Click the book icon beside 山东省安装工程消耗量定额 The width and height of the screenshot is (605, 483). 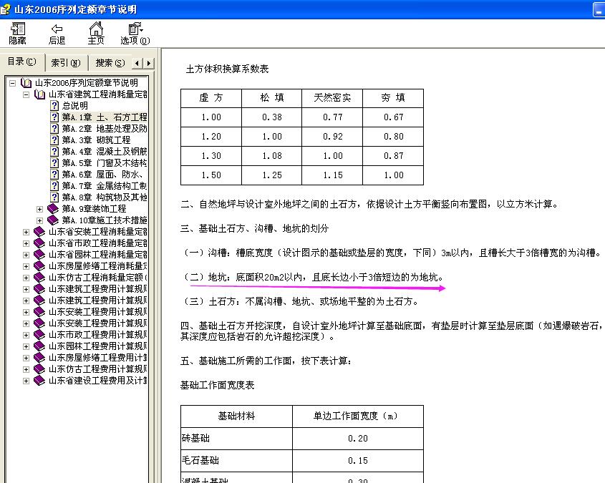click(x=39, y=232)
